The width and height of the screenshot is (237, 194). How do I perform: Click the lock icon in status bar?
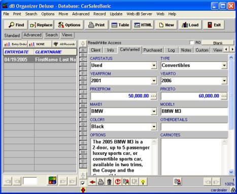(x=233, y=190)
